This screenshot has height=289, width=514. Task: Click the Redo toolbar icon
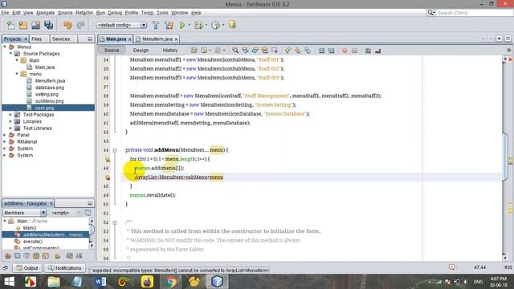tap(80, 25)
